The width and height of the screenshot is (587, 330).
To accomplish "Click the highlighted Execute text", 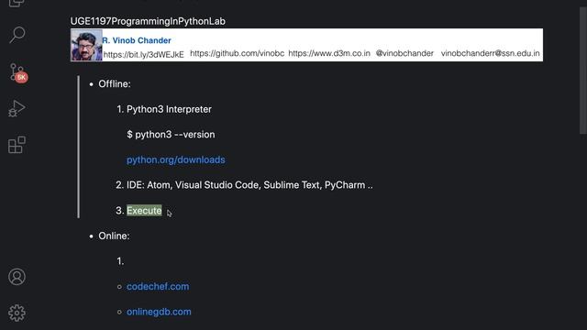I will tap(144, 210).
